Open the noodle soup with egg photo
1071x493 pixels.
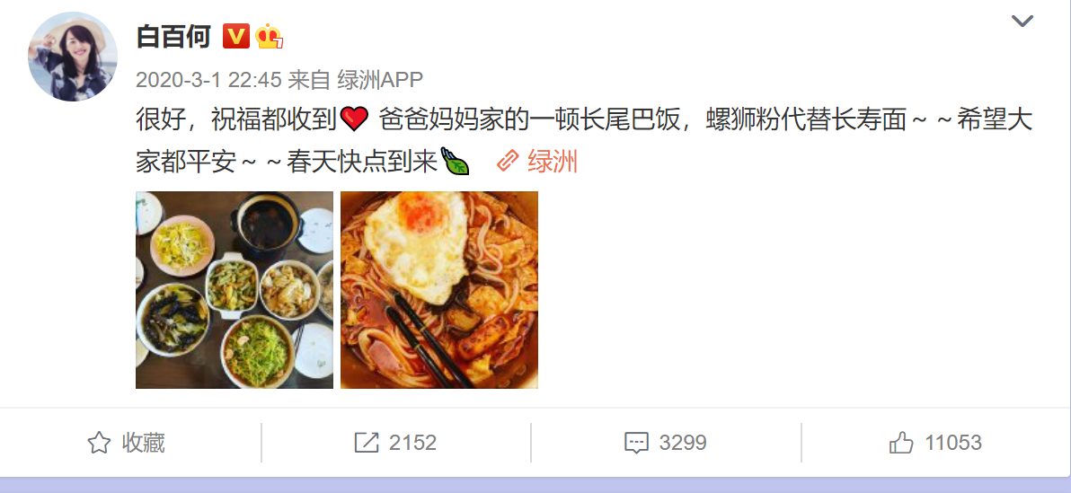[439, 290]
